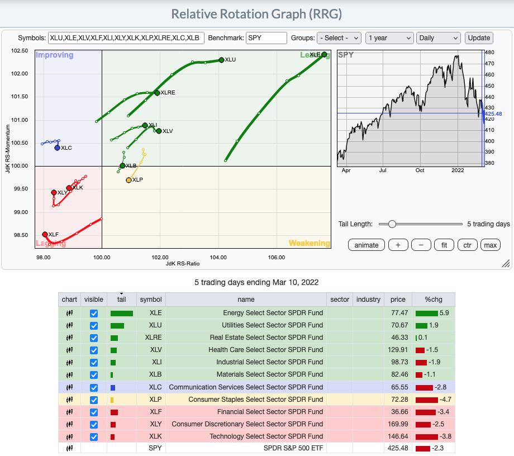514x456 pixels.
Task: Open the candlestick chart icon for XLP
Action: tap(69, 400)
